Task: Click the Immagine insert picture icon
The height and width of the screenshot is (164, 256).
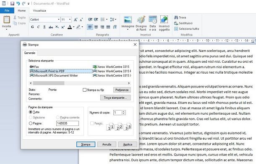Action: [128, 20]
